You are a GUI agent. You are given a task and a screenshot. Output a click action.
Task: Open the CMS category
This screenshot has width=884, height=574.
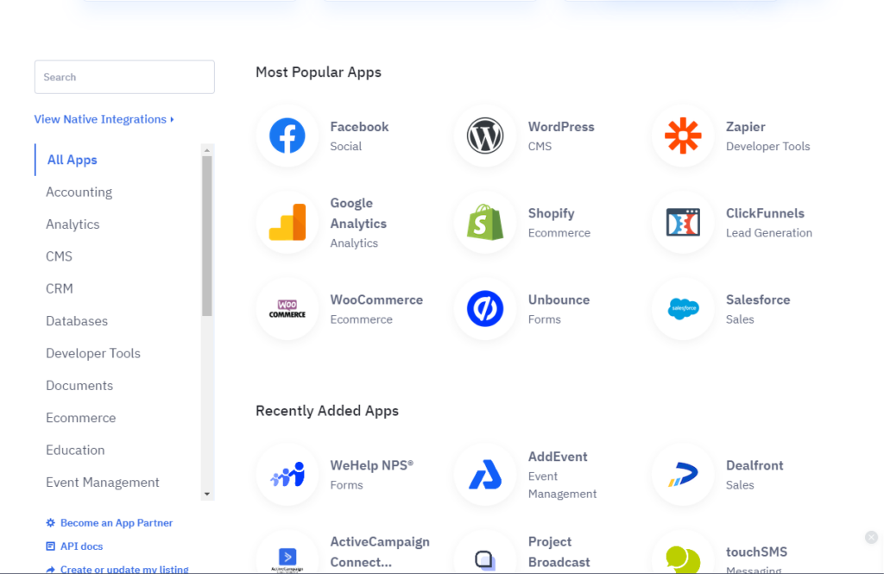60,256
